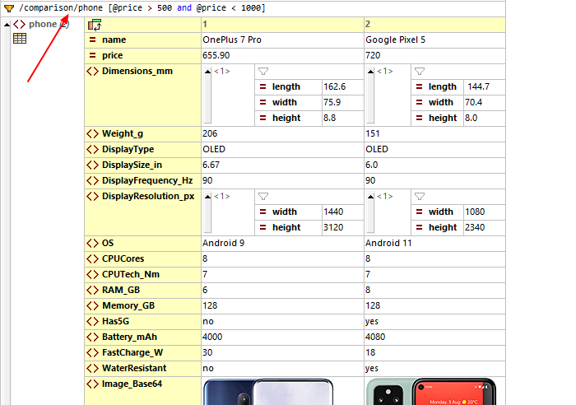Collapse Pixel 5 DisplayResolution_px subtable using its arrow
Image resolution: width=576 pixels, height=405 pixels.
point(370,197)
